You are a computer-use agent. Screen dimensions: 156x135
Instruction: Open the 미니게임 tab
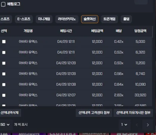44,19
